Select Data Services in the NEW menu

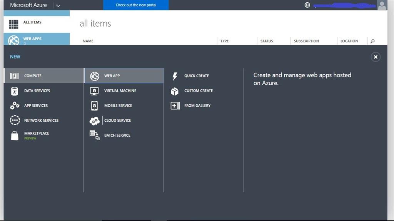point(44,90)
